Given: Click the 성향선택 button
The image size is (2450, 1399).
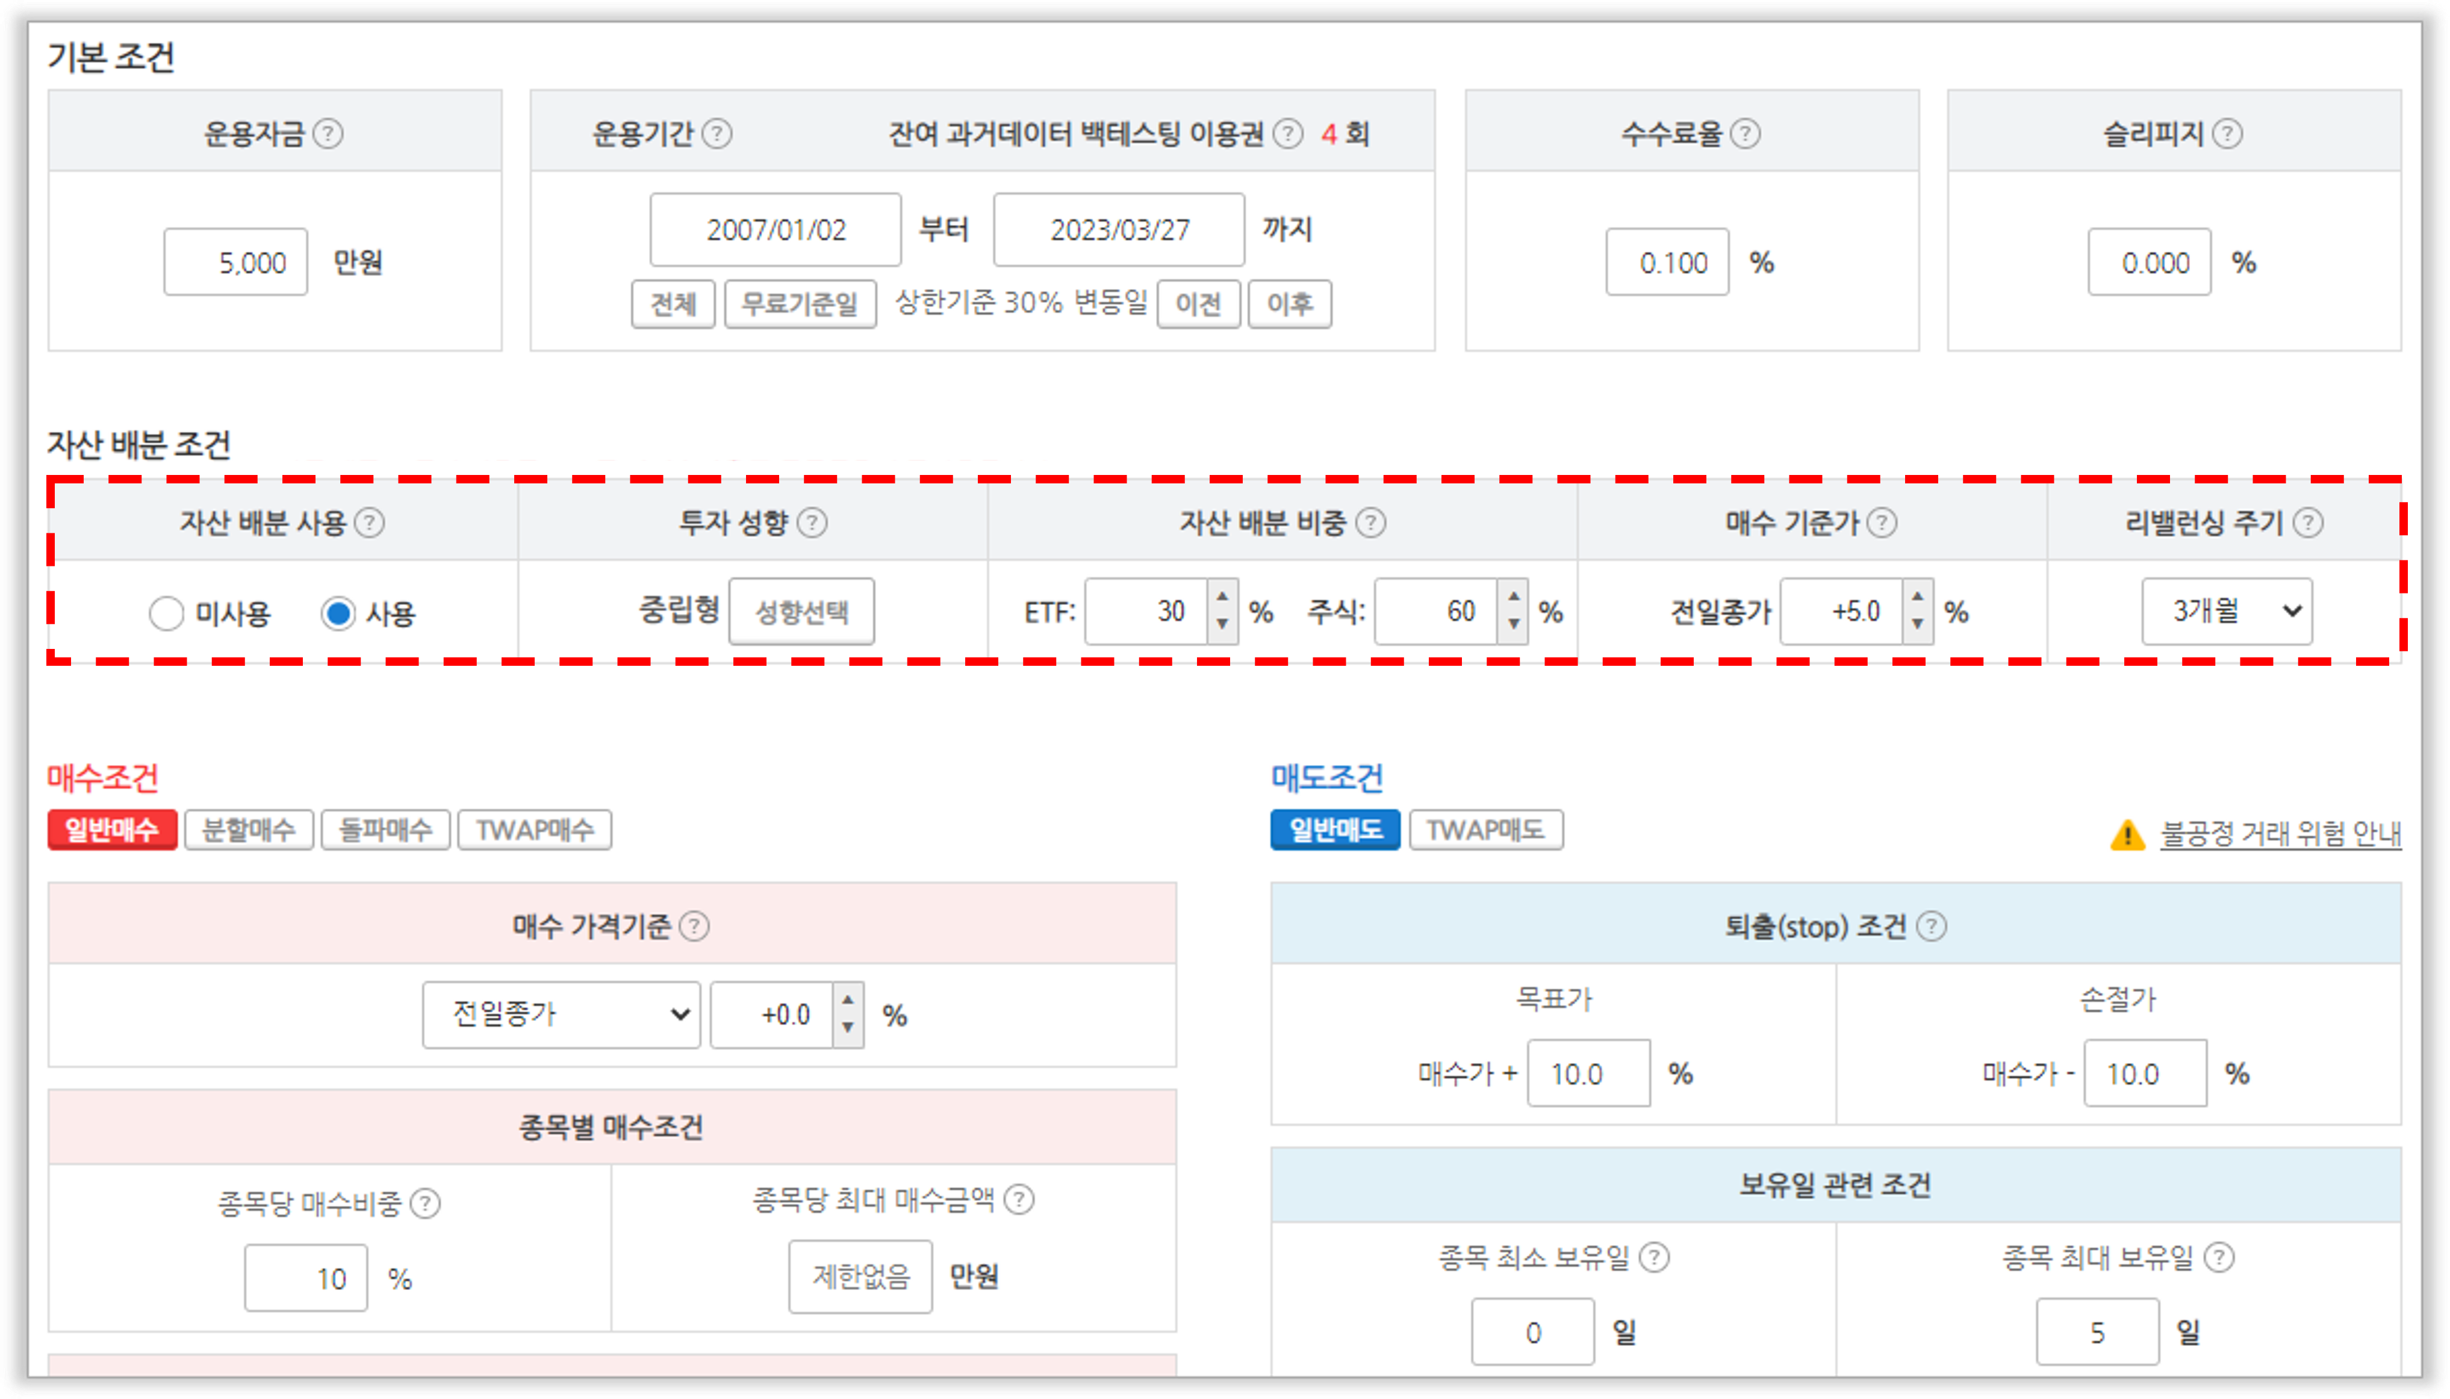Looking at the screenshot, I should point(801,611).
